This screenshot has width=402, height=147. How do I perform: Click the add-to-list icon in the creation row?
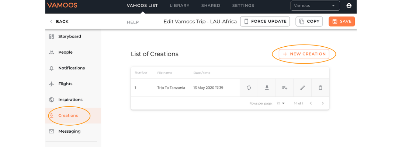click(285, 88)
